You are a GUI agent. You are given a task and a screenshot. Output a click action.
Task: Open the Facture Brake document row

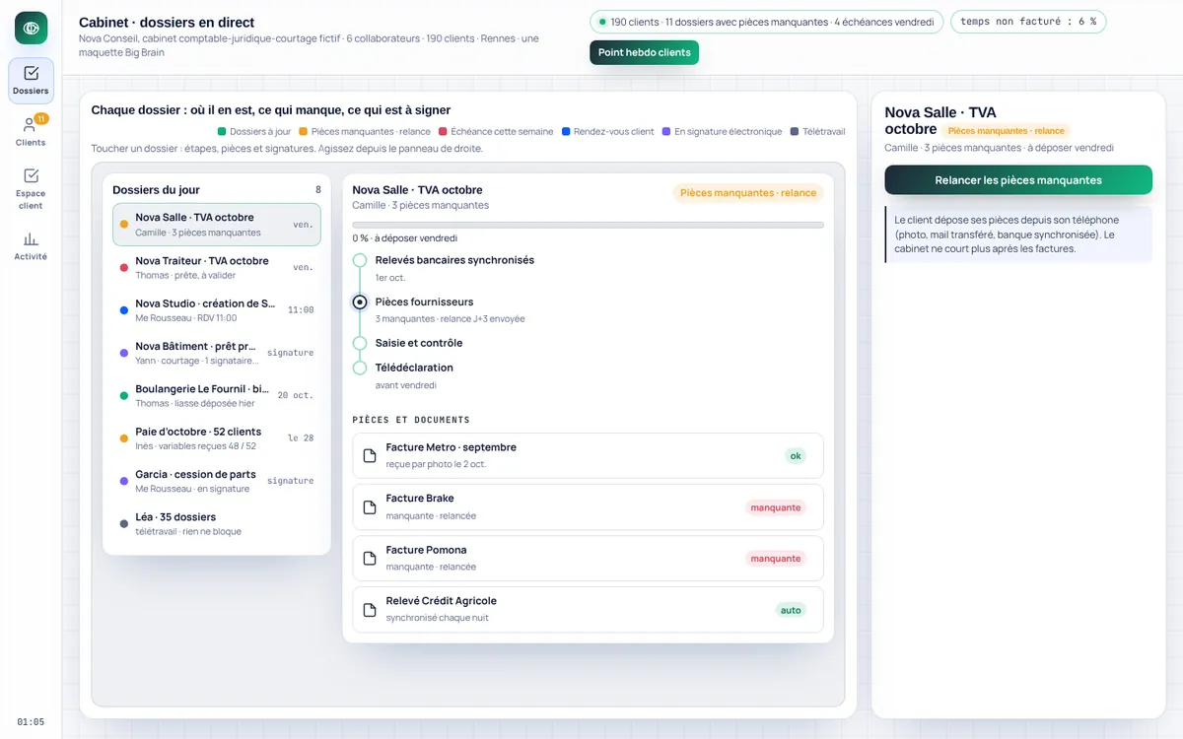[x=588, y=506]
